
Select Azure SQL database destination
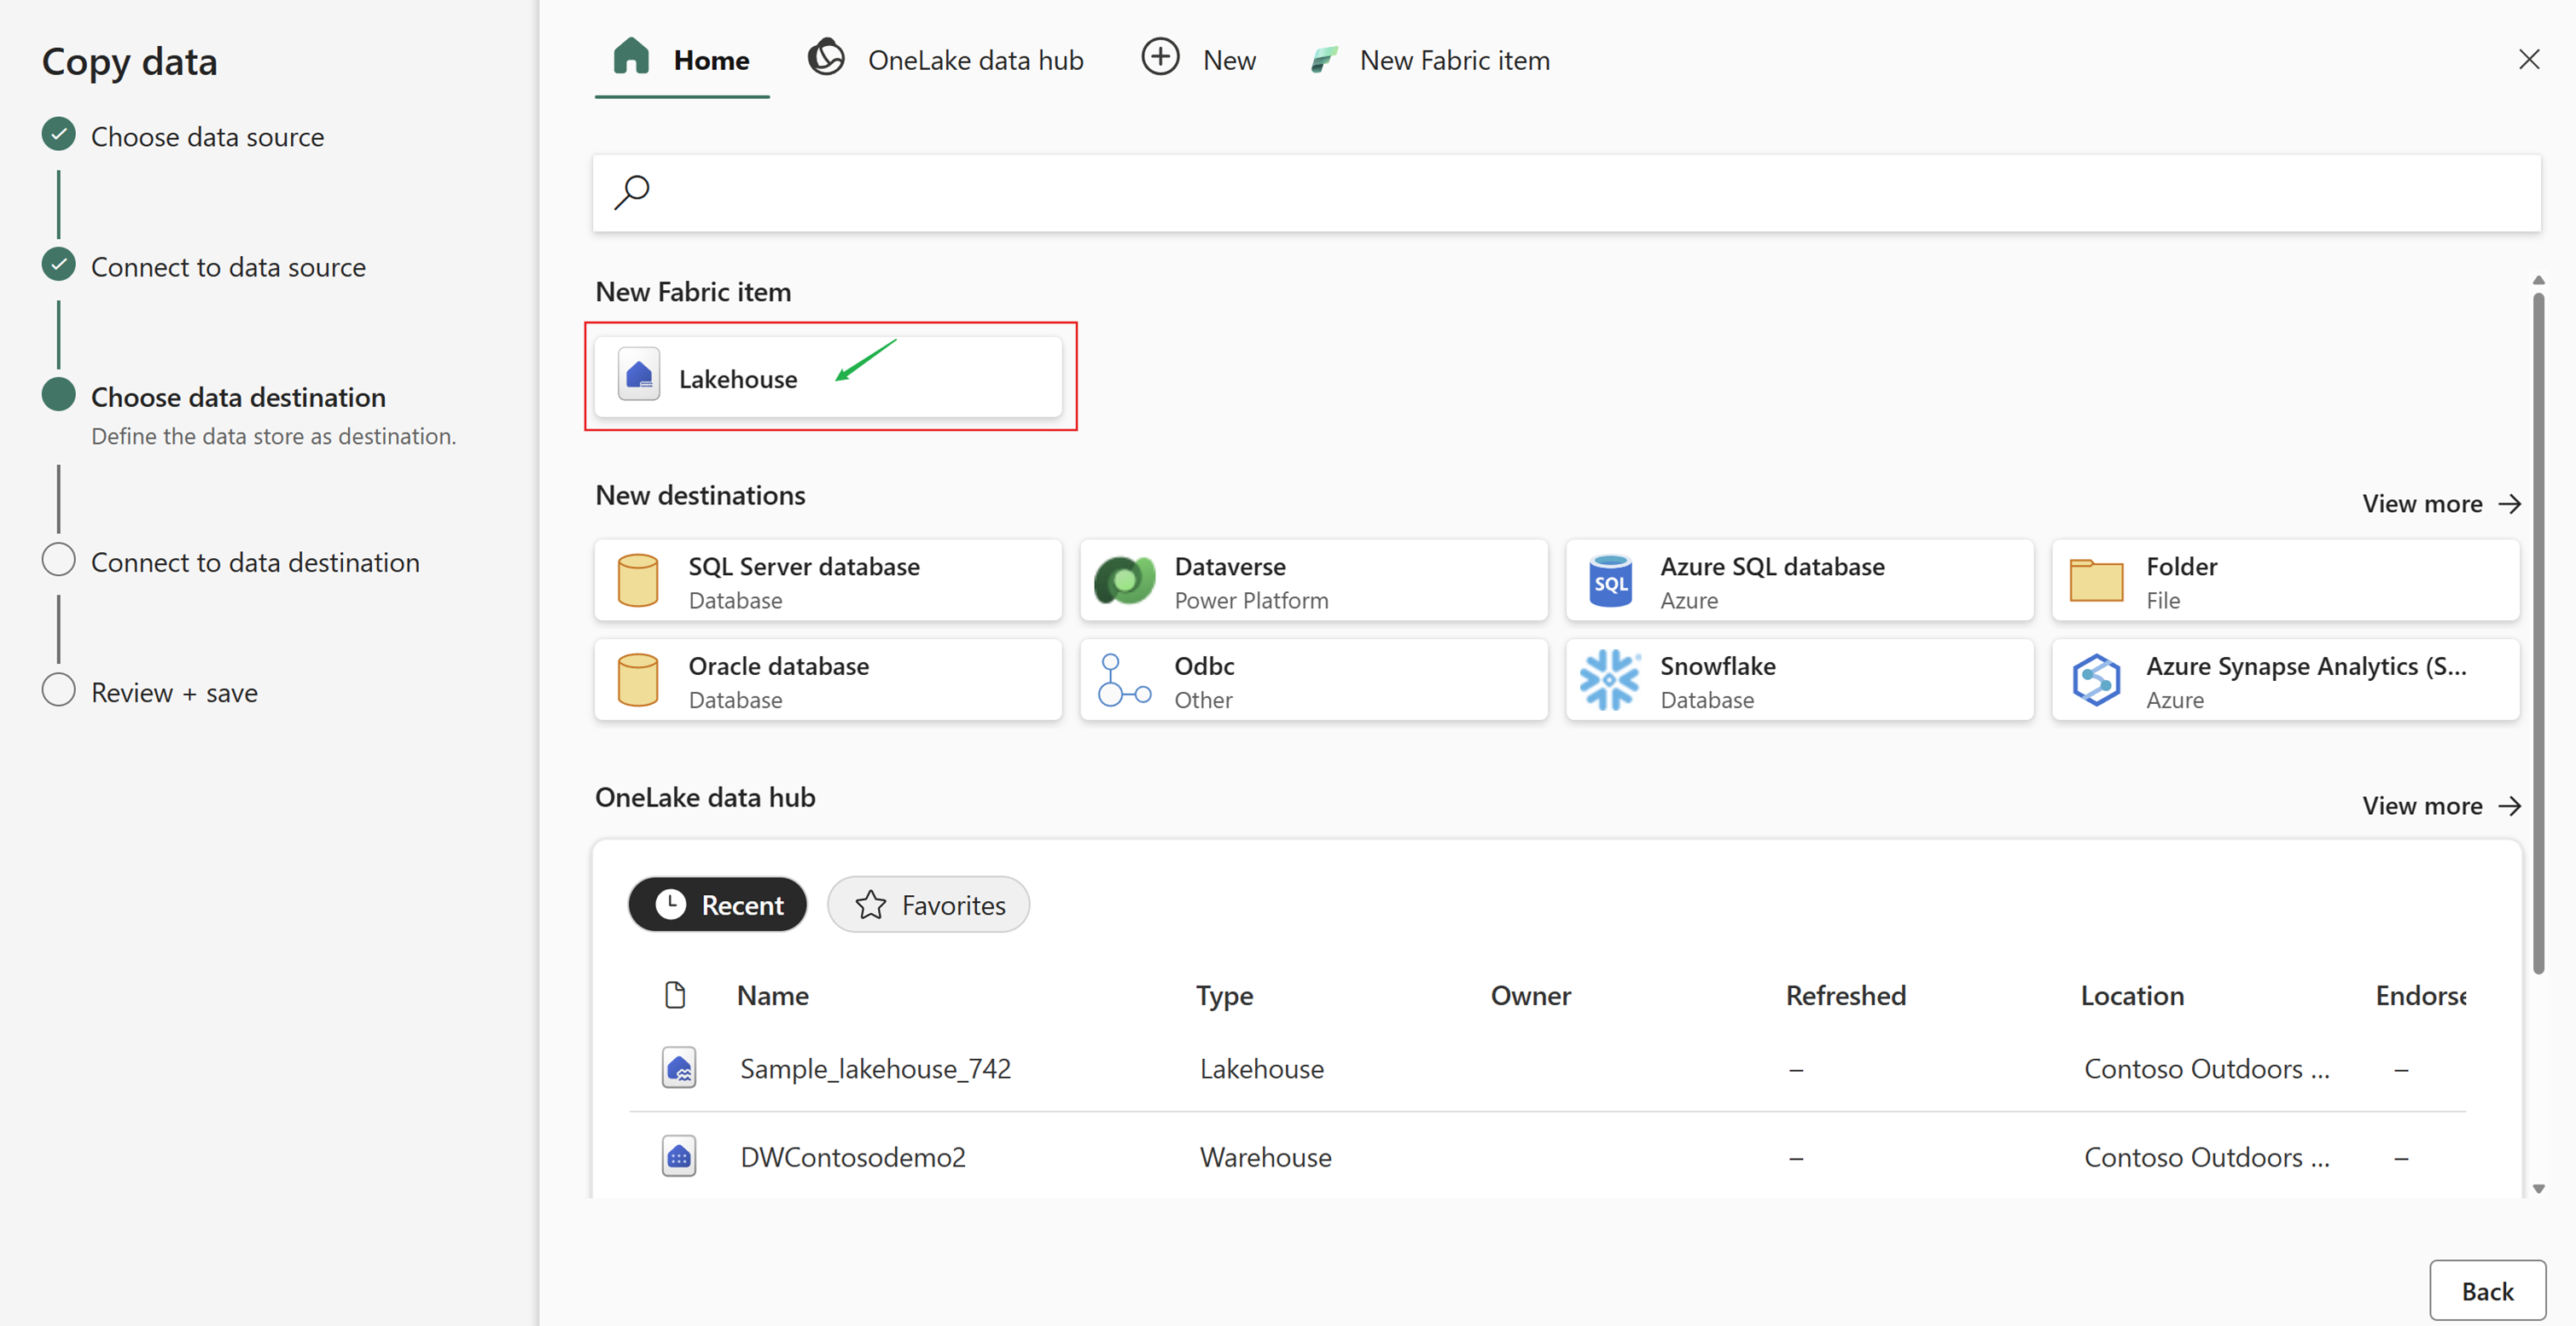click(x=1800, y=580)
